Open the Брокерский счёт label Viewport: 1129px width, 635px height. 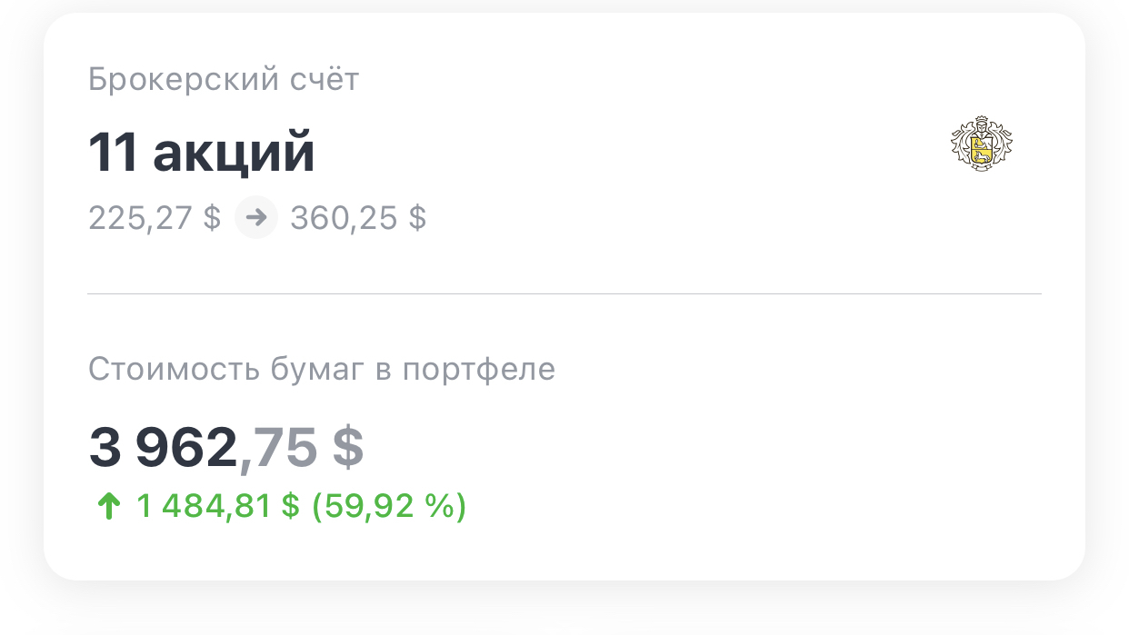tap(224, 80)
